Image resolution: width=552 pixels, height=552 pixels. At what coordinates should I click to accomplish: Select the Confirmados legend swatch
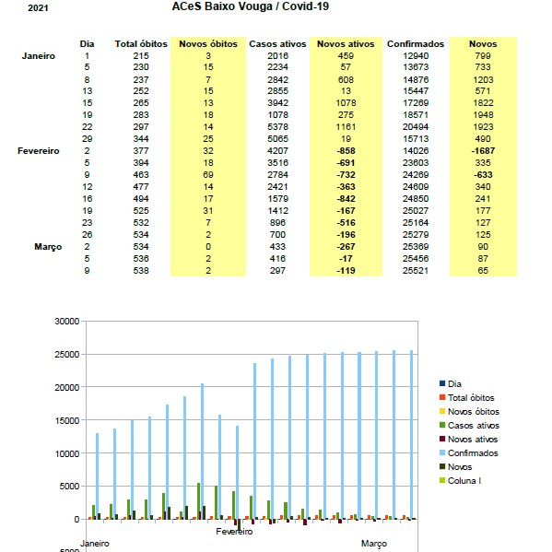(442, 452)
